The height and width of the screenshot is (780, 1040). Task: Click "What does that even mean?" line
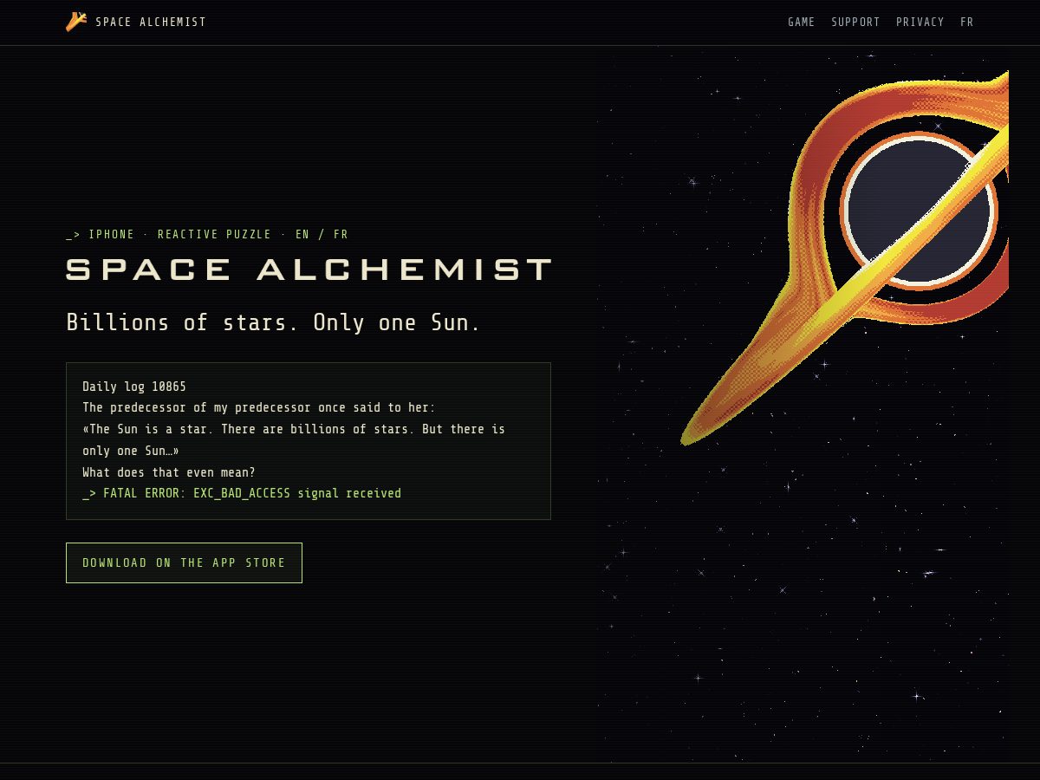(x=169, y=472)
